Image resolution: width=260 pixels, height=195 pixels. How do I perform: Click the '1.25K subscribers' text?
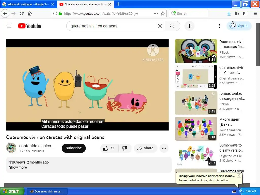pyautogui.click(x=31, y=151)
